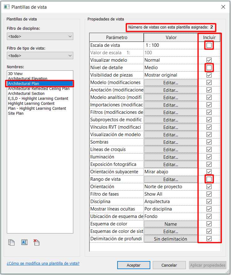Select the Architectural Plan template
This screenshot has width=231, height=275.
[40, 83]
